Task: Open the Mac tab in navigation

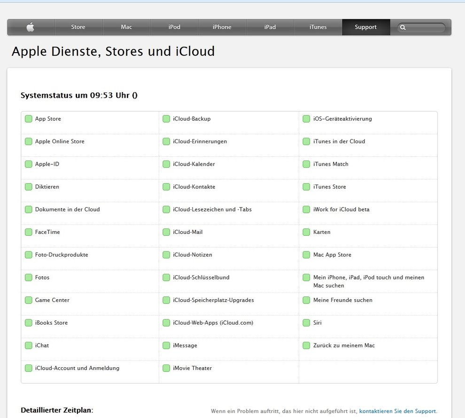Action: 126,27
